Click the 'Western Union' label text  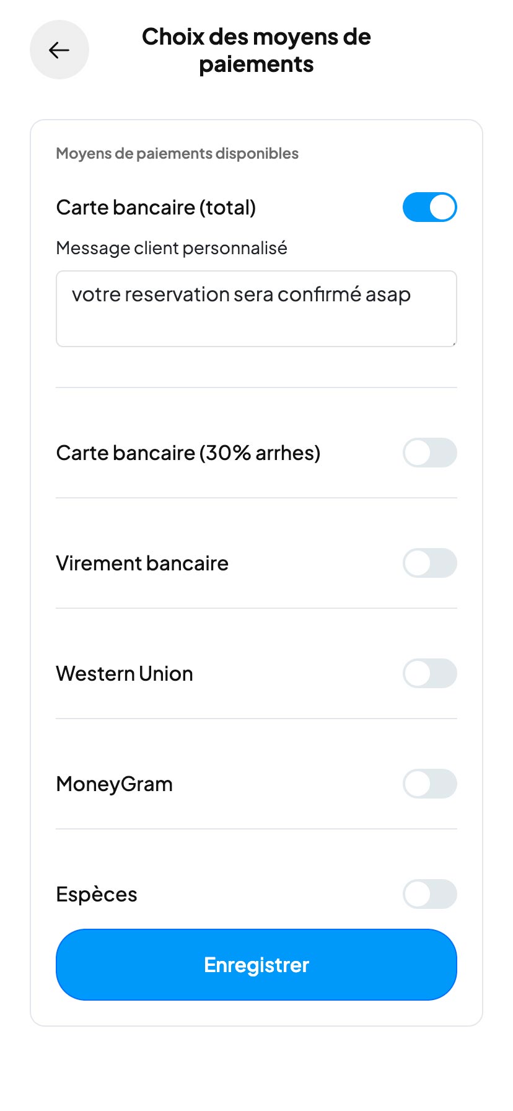click(x=124, y=673)
